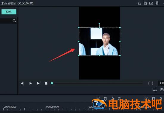The width and height of the screenshot is (164, 113).
Task: Click the 00:00:30:00 timeline ruler mark
Action: (x=10, y=107)
